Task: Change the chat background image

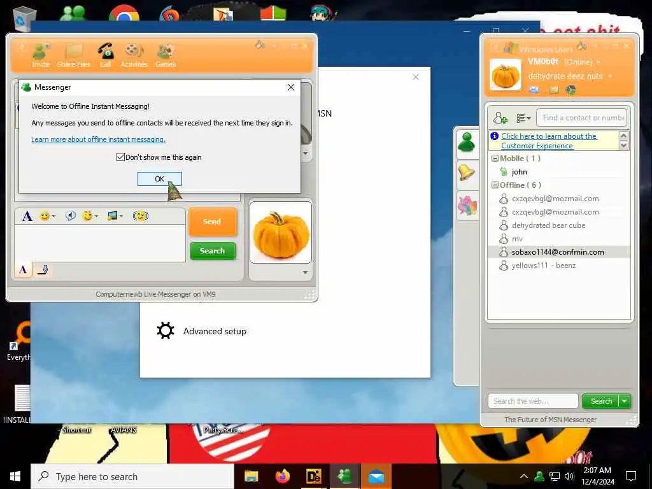Action: pyautogui.click(x=112, y=215)
